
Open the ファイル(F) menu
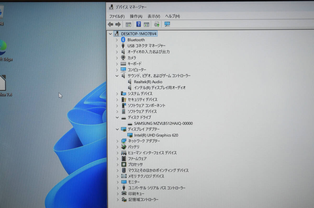[x=117, y=16]
